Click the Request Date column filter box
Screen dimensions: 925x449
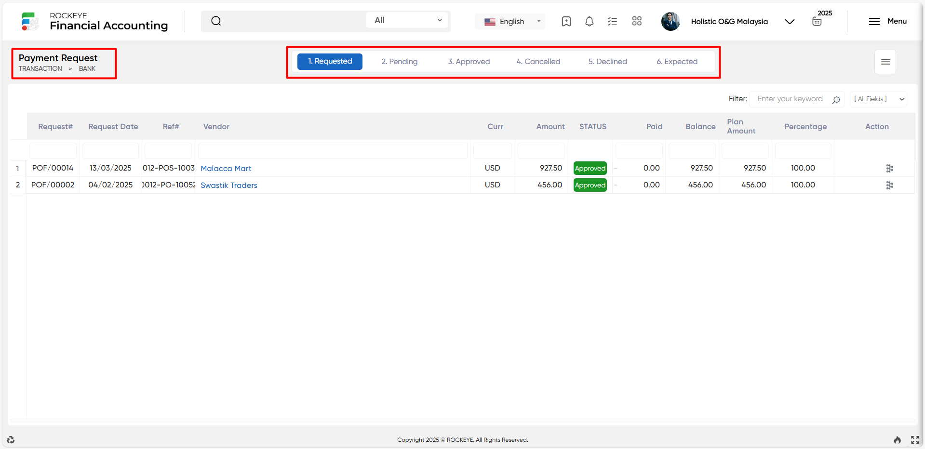110,151
